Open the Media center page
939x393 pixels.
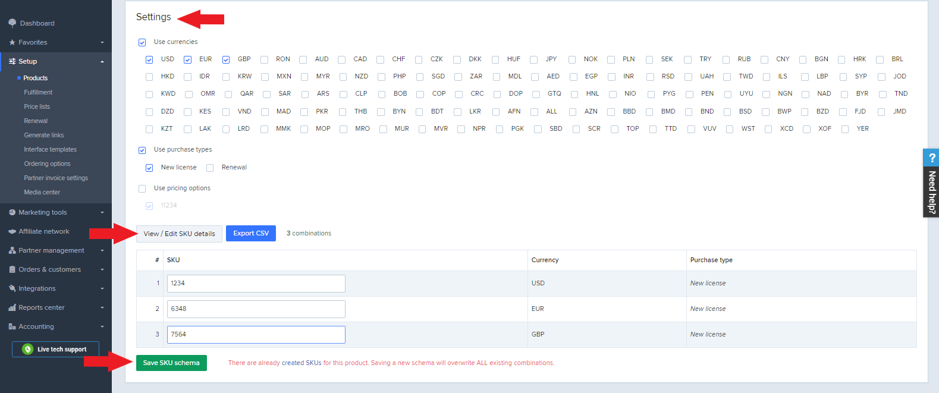pos(42,192)
